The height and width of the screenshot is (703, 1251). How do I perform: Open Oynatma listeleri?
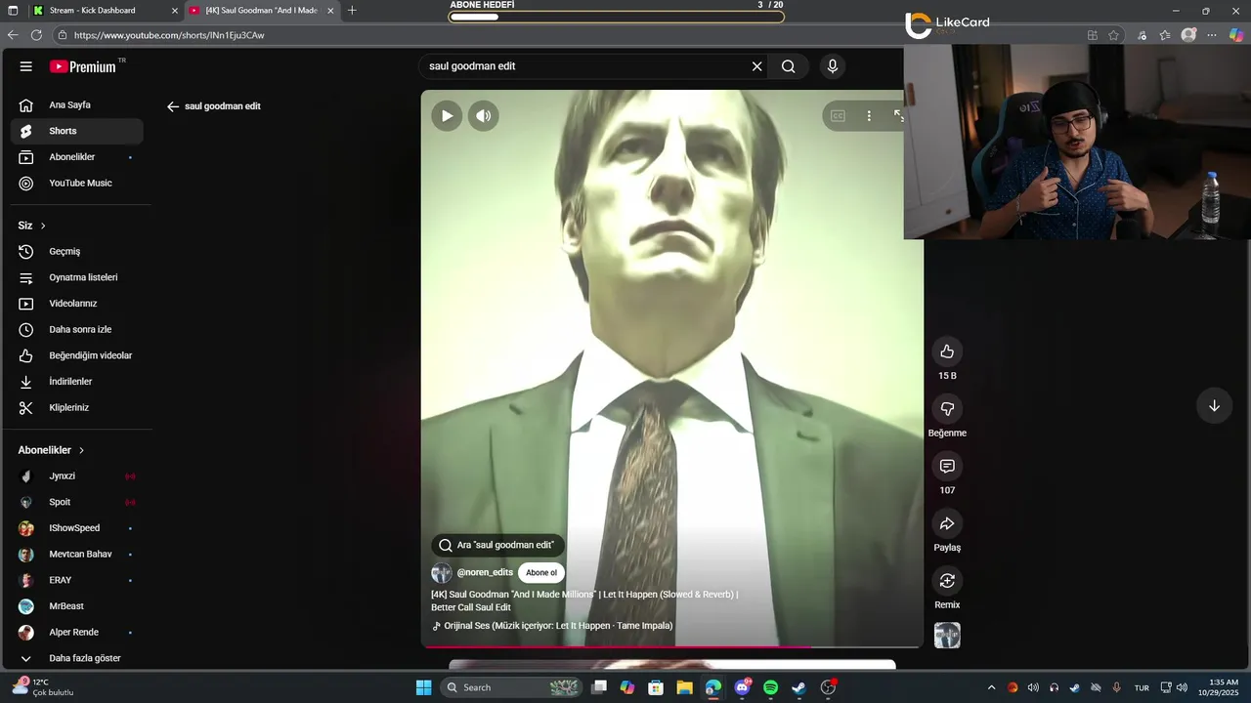[x=76, y=277]
